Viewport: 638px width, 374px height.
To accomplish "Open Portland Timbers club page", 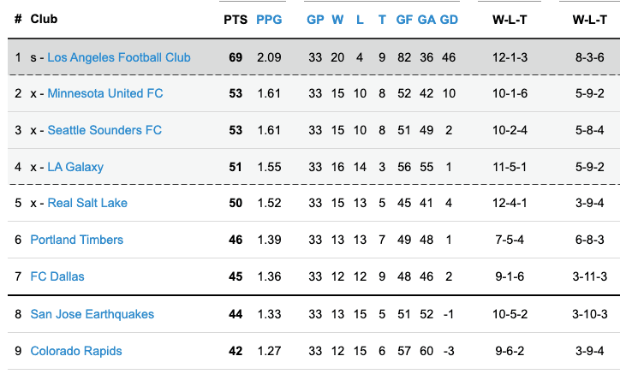I will point(77,240).
